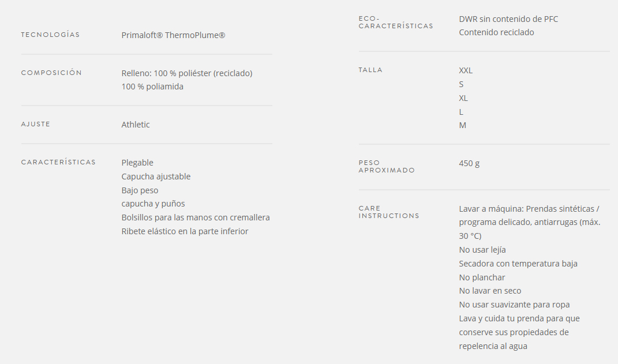Click Bolsillos para las manos con cremallera
The height and width of the screenshot is (364, 618).
tap(196, 217)
